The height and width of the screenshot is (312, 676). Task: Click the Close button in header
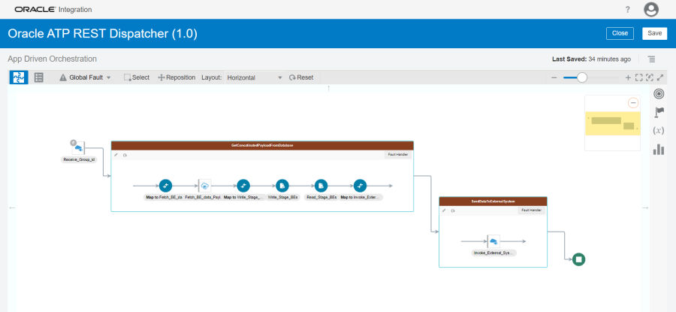(x=620, y=33)
